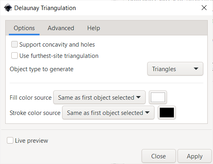The height and width of the screenshot is (164, 213).
Task: Click the 'Stroke color source' label
Action: [x=35, y=113]
